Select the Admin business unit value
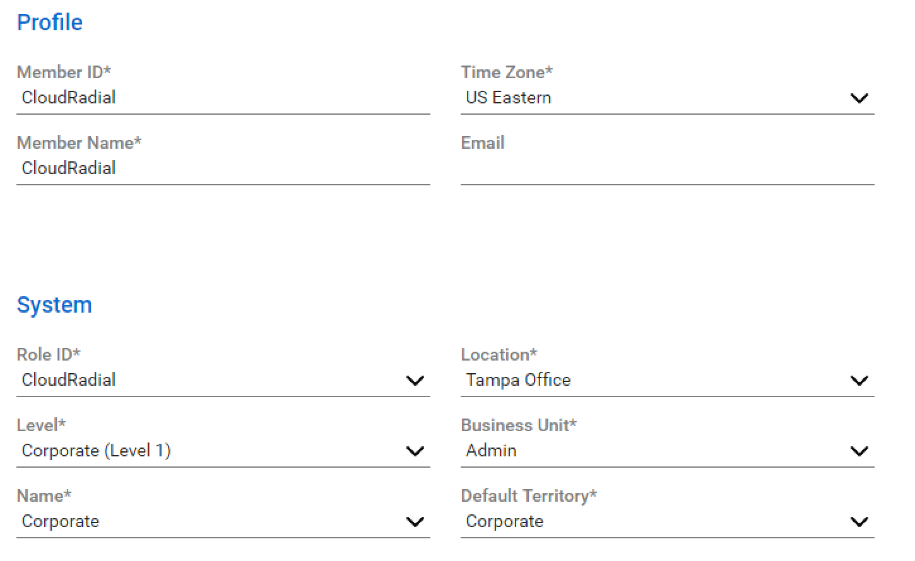The image size is (915, 561). (491, 451)
